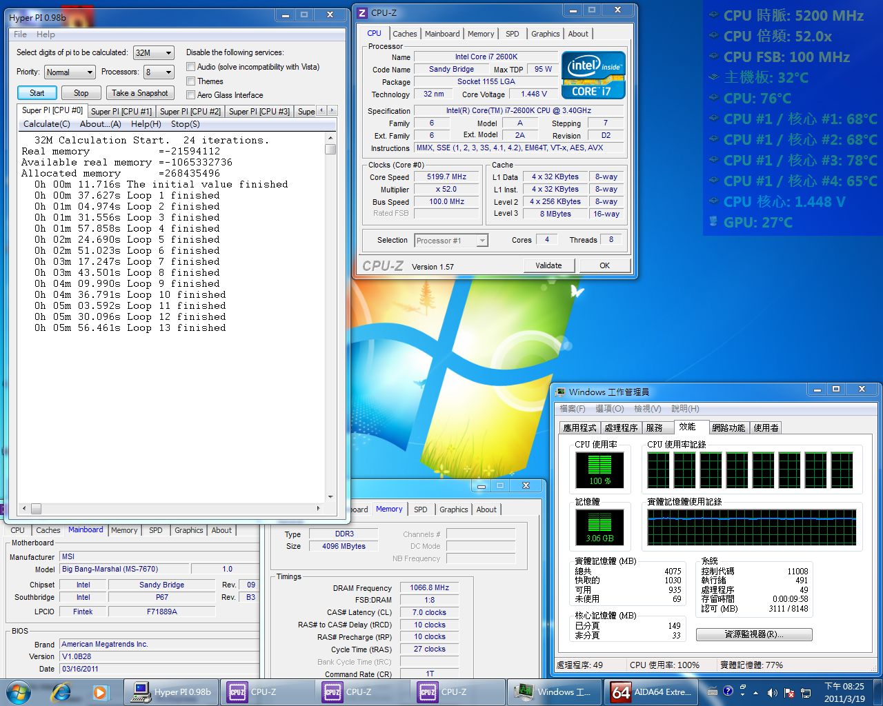Check the Aero Glass Interface option
Screen dimensions: 883x706
click(190, 95)
